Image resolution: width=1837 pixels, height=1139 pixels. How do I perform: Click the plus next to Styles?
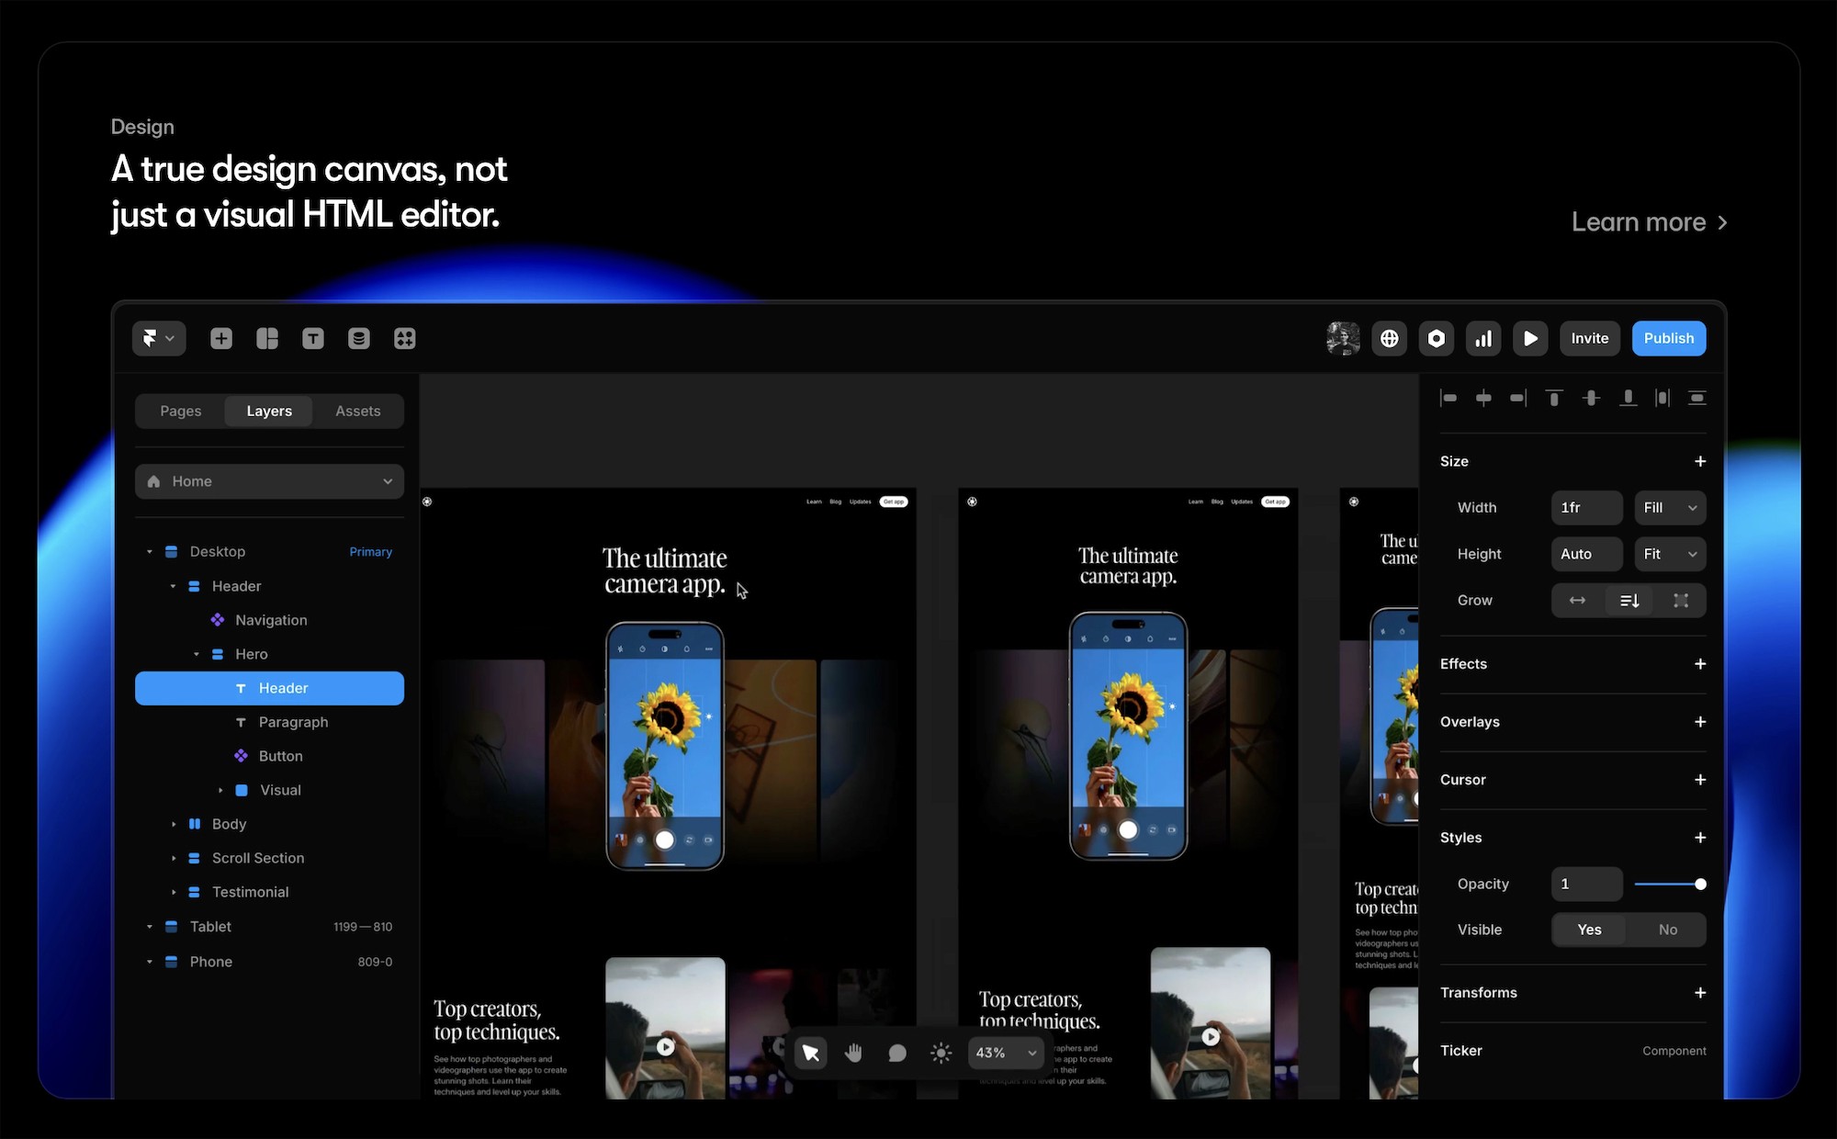pyautogui.click(x=1700, y=838)
